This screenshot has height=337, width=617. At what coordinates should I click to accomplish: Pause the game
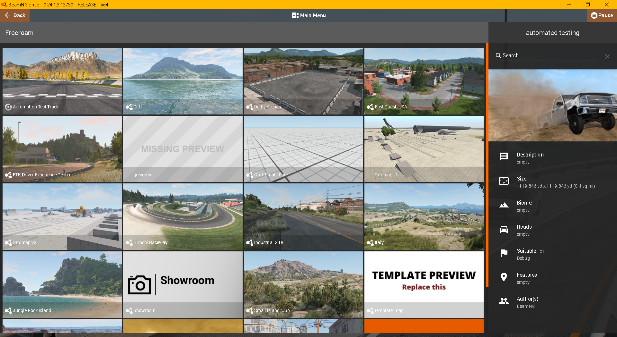[x=602, y=15]
